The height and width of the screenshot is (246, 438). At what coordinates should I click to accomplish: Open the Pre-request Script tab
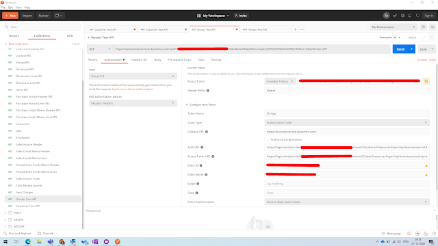[179, 59]
